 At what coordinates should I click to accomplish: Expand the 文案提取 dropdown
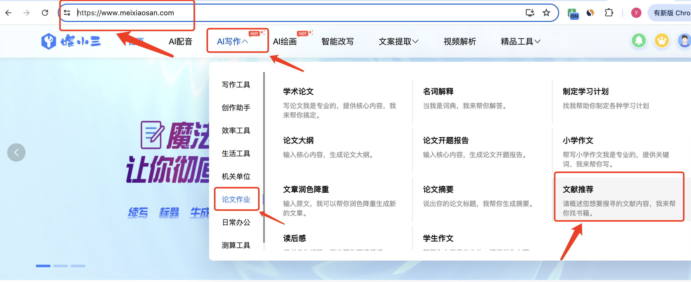[398, 42]
